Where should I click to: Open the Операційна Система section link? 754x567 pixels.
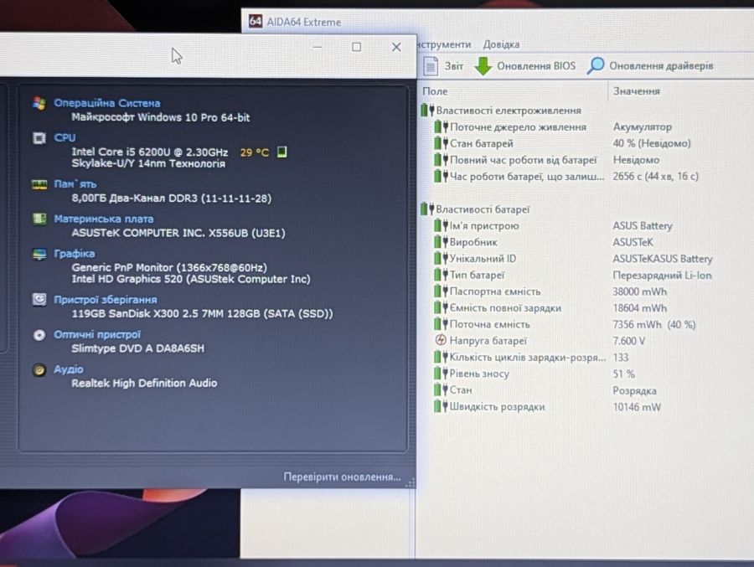click(106, 103)
